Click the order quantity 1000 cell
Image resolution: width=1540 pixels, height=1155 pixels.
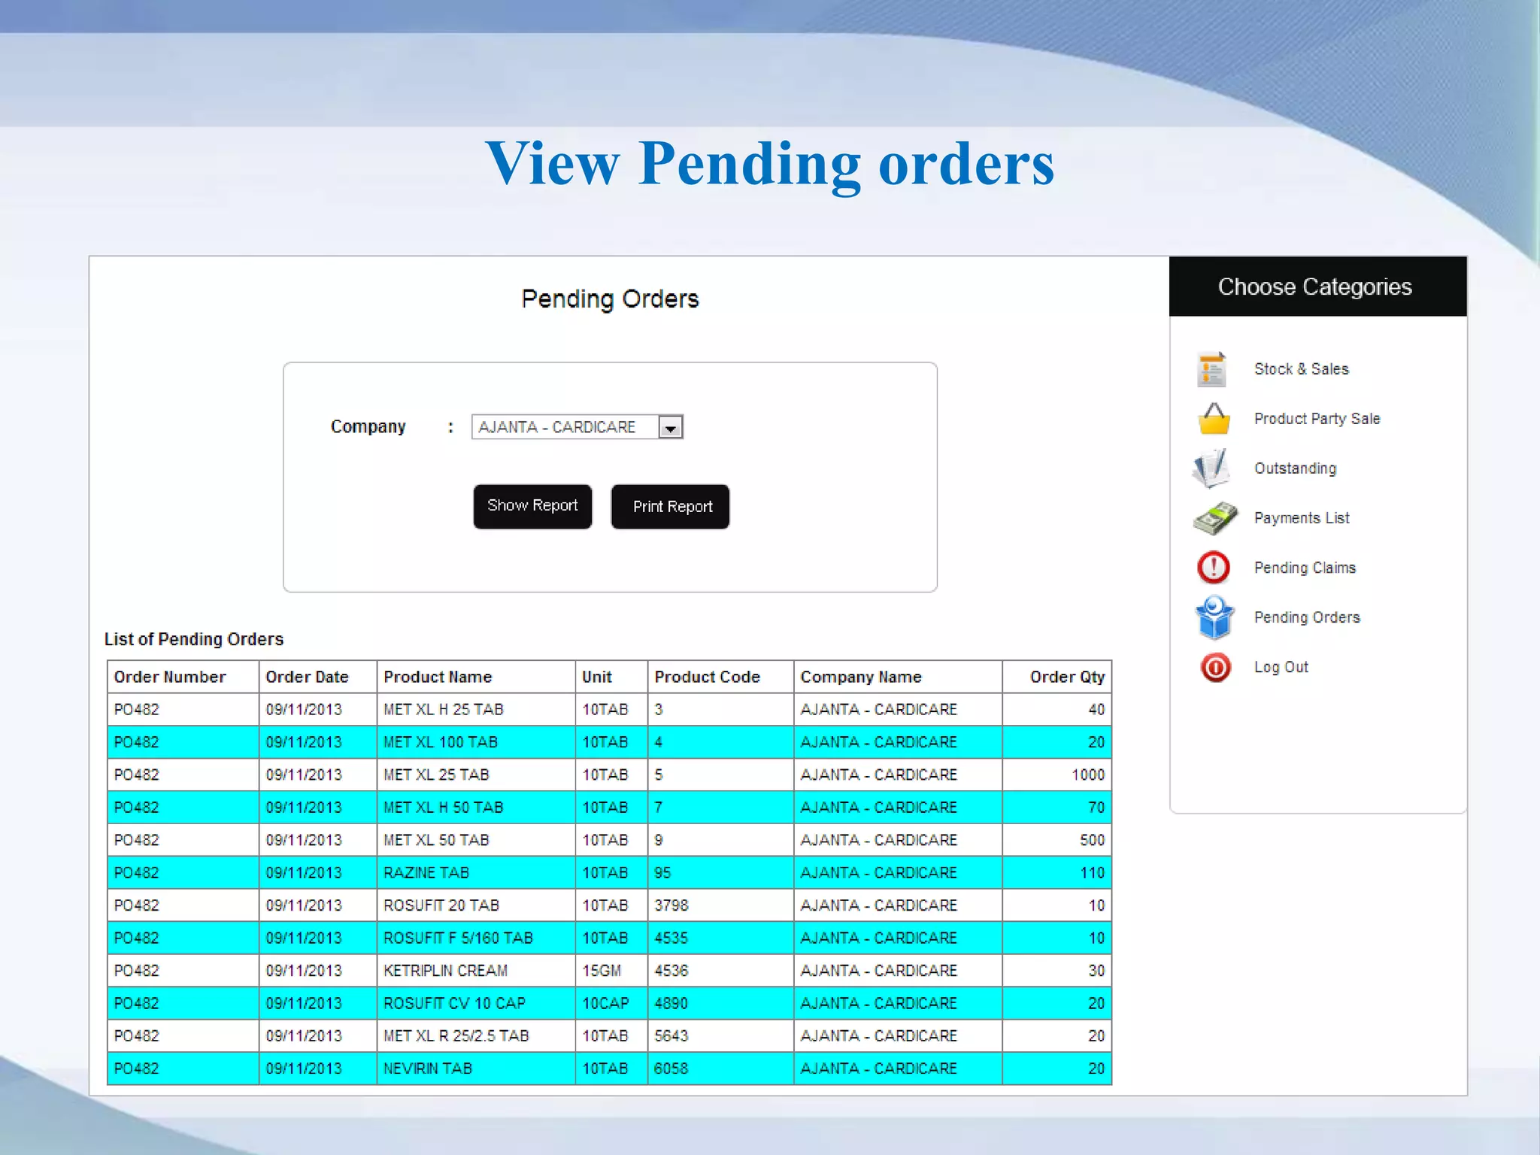[1057, 775]
